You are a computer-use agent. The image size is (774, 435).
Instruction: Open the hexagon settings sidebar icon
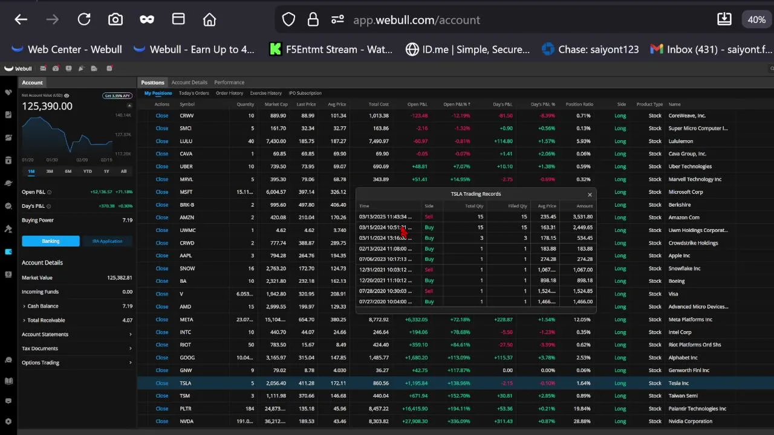click(x=8, y=422)
